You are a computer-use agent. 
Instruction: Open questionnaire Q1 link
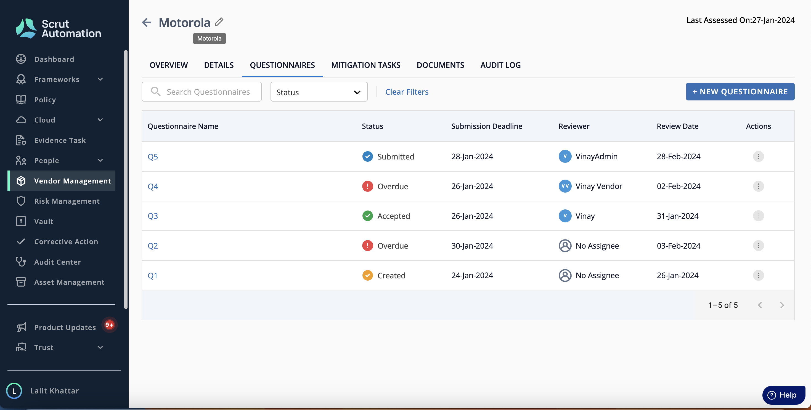[x=152, y=275]
